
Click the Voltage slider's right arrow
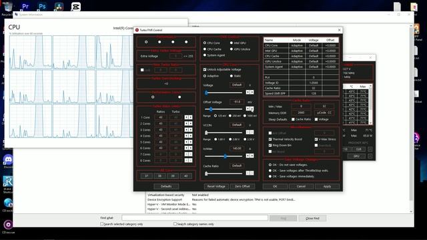point(252,92)
